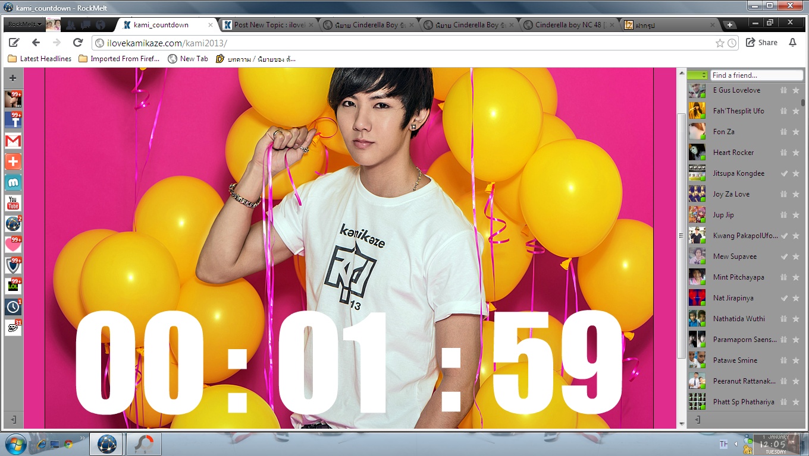Click the gift icon next to Heart Rocker
Image resolution: width=809 pixels, height=456 pixels.
point(784,153)
